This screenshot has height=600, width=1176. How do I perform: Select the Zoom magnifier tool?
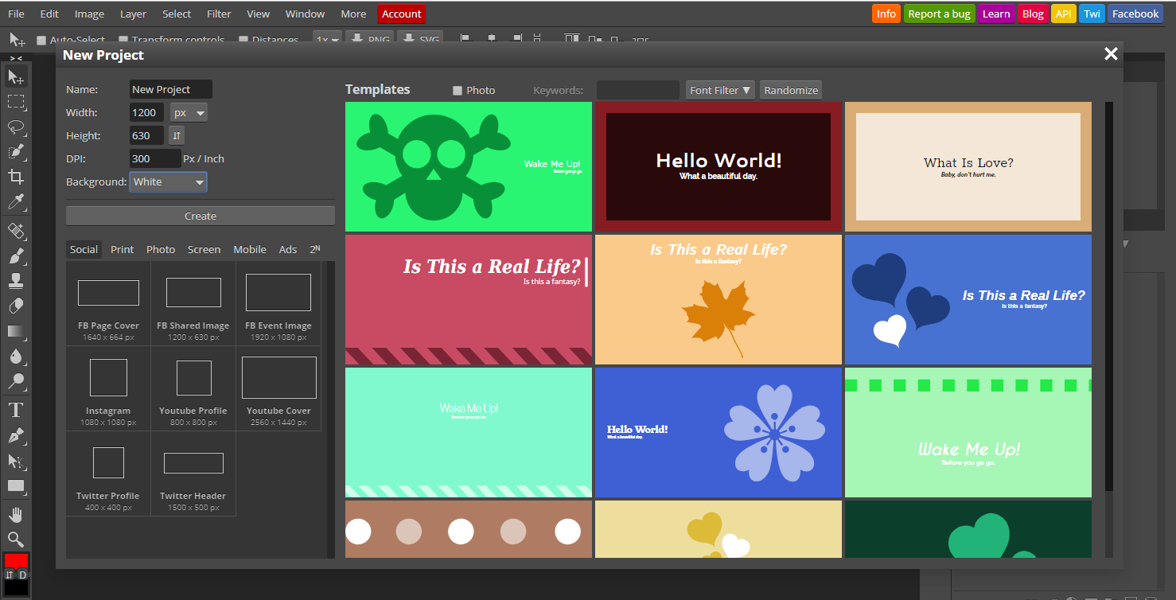[x=16, y=539]
